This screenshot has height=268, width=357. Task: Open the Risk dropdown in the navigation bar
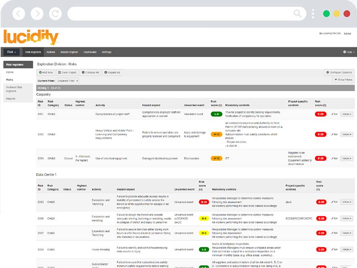[x=11, y=52]
